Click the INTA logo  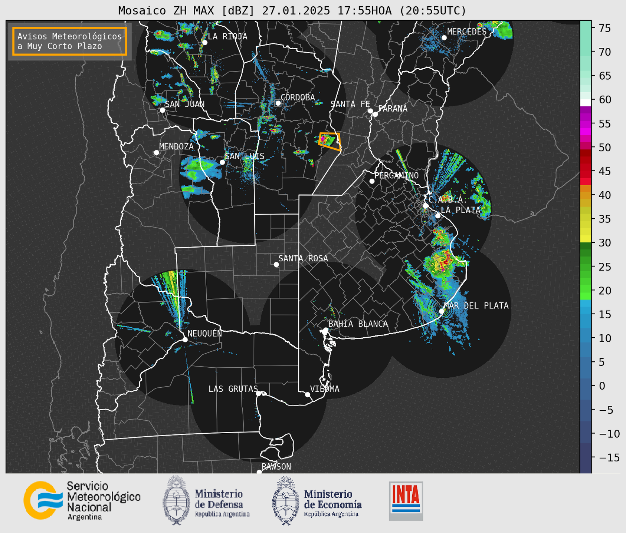click(x=406, y=501)
